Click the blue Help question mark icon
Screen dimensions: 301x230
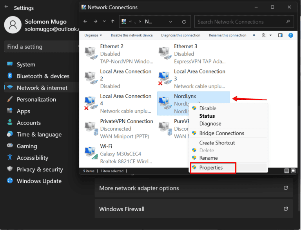point(290,35)
